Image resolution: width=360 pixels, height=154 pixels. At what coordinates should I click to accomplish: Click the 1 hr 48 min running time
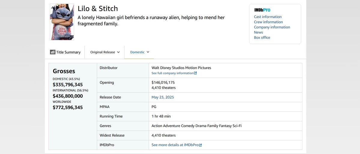(161, 116)
